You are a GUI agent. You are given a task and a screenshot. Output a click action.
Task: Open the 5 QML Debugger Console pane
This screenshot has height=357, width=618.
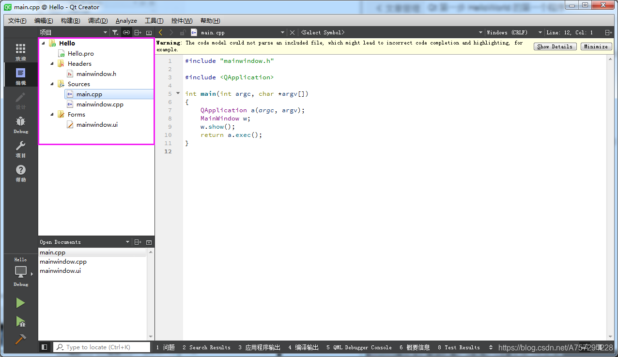tap(359, 347)
